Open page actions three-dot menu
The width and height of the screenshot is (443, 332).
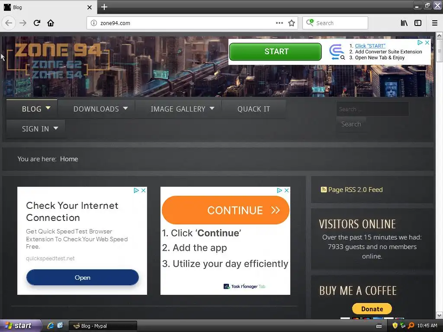tap(279, 23)
